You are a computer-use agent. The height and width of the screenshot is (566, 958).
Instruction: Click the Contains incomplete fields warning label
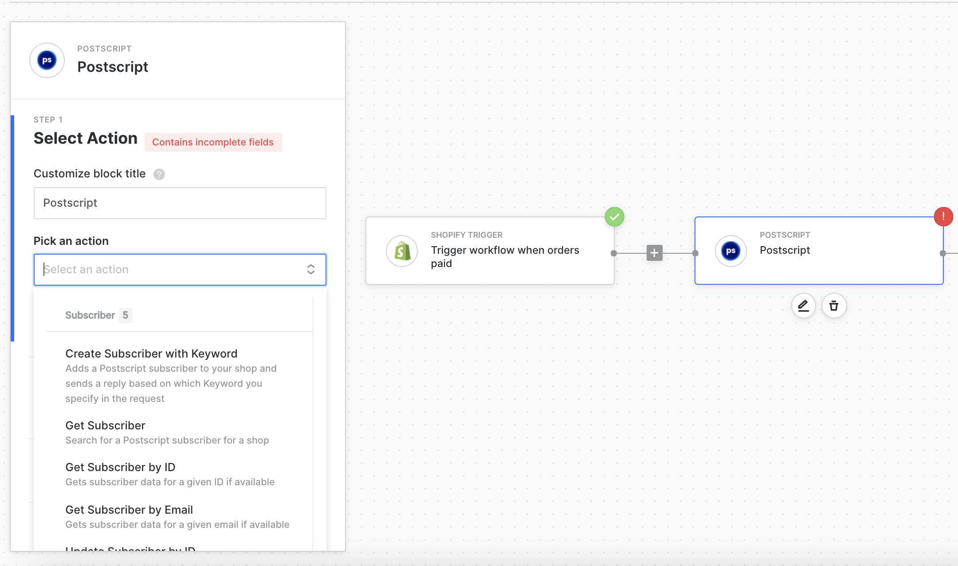[213, 142]
